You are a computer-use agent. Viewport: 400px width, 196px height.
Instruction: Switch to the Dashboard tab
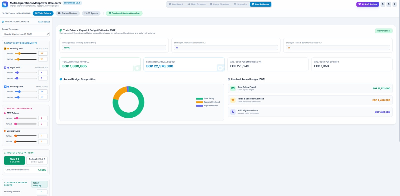tap(176, 4)
